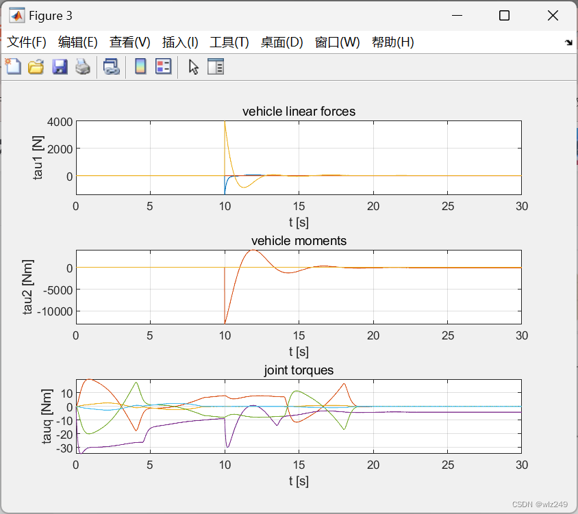
Task: Select the Edit Plot arrow tool
Action: point(193,67)
